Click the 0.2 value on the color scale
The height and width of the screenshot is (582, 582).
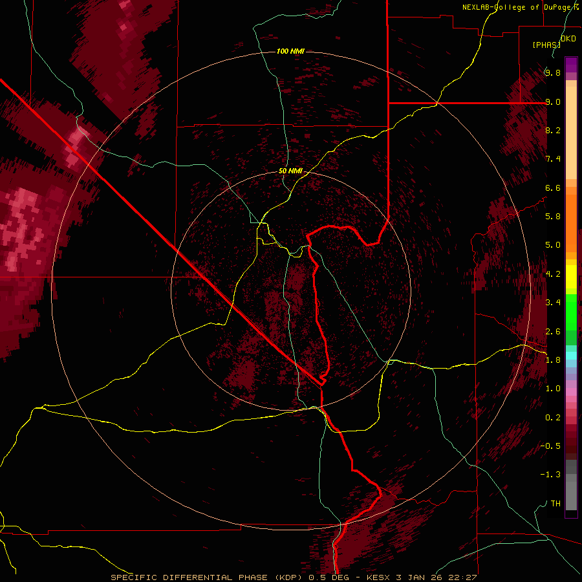coord(553,418)
